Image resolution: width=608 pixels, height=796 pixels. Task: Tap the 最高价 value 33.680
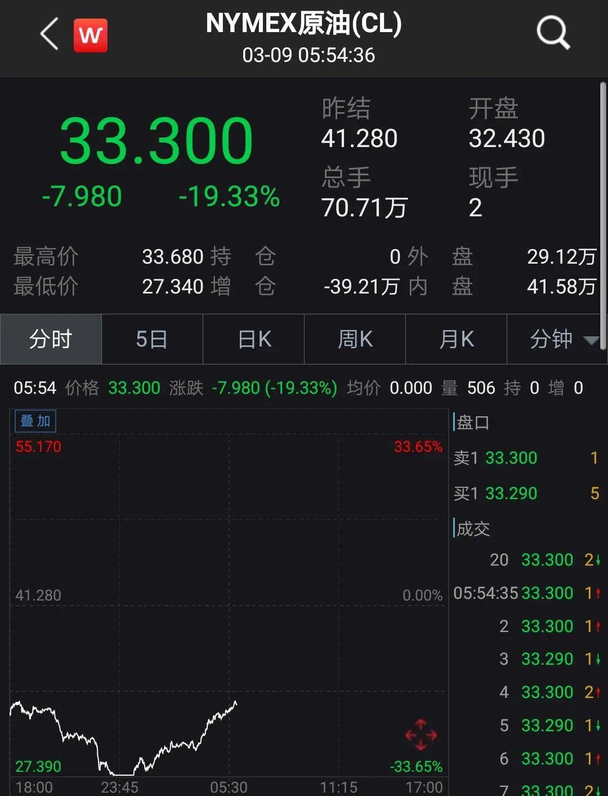pyautogui.click(x=172, y=257)
